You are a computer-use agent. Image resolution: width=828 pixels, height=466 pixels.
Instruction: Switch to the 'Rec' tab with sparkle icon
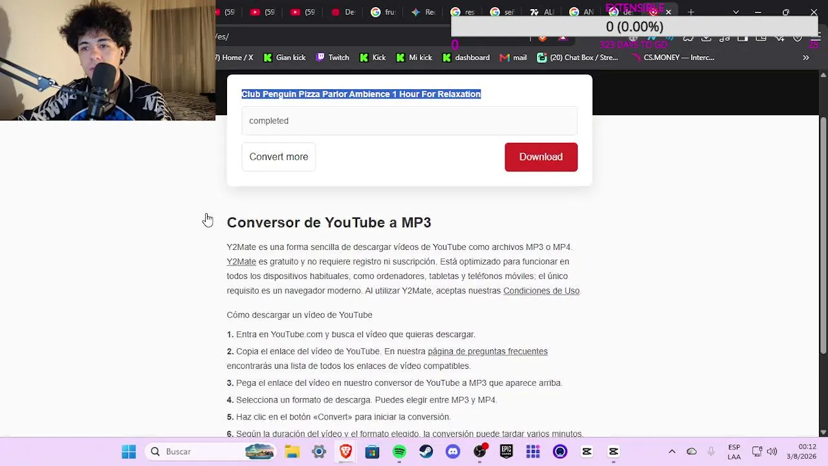pyautogui.click(x=422, y=12)
